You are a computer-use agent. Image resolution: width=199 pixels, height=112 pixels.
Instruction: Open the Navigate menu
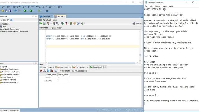(17, 7)
